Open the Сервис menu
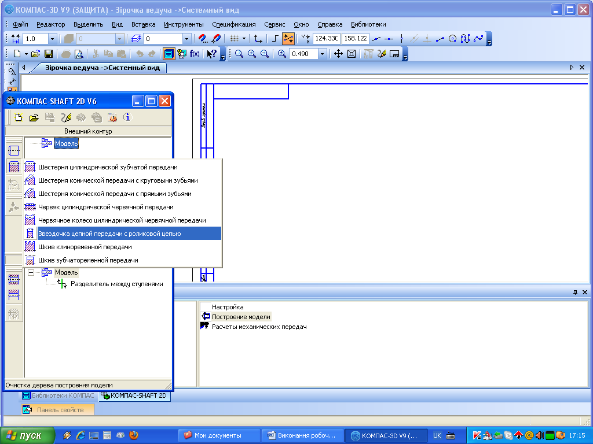The image size is (593, 444). 274,24
